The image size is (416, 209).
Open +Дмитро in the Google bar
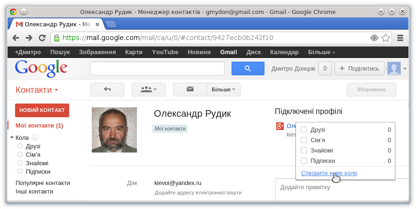coord(28,52)
